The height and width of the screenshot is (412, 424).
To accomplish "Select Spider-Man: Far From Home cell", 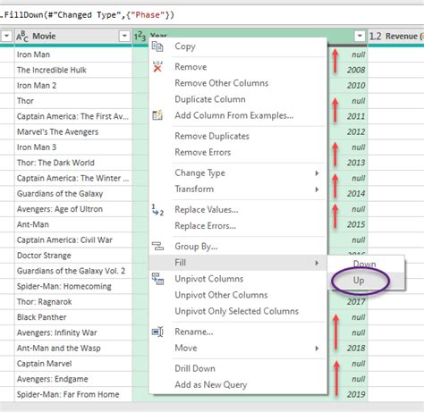I will (x=73, y=394).
